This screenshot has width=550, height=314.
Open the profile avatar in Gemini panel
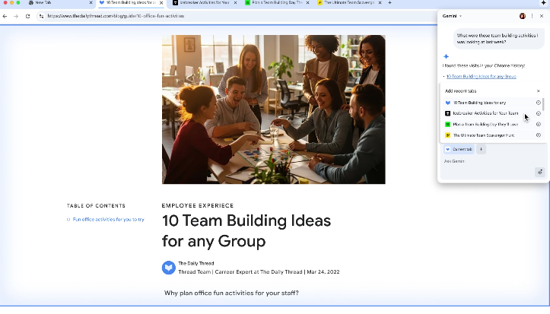tap(523, 16)
